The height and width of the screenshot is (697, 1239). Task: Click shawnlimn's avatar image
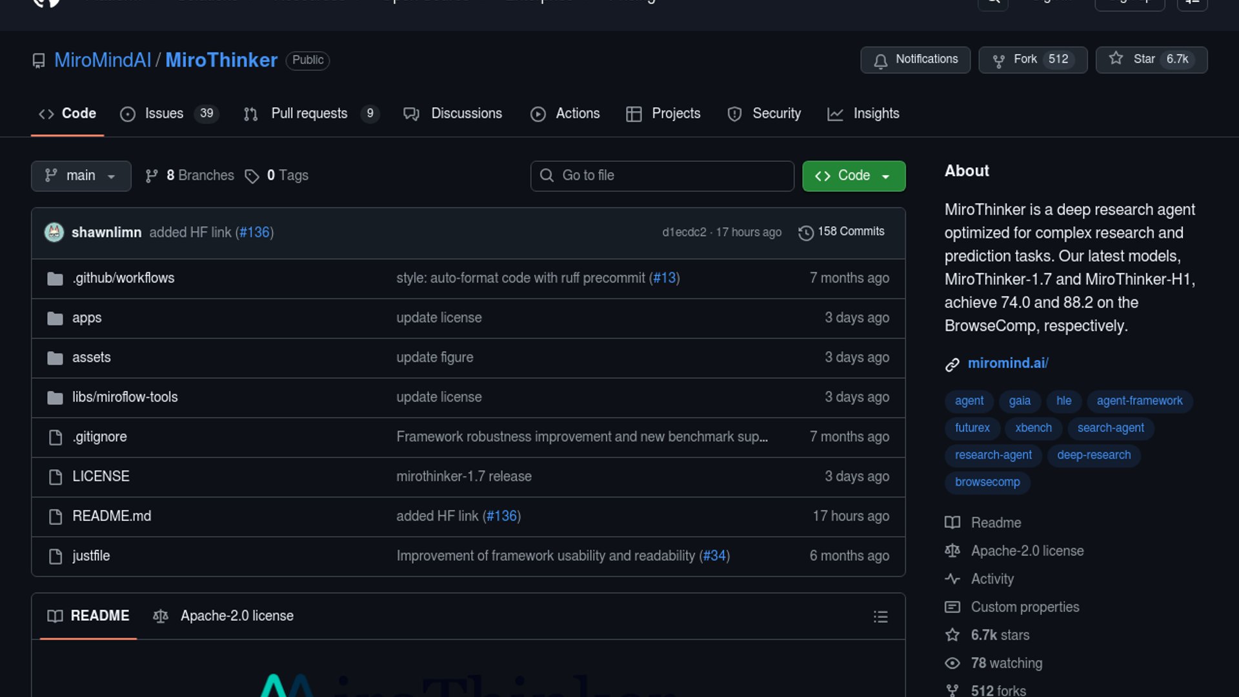point(54,232)
